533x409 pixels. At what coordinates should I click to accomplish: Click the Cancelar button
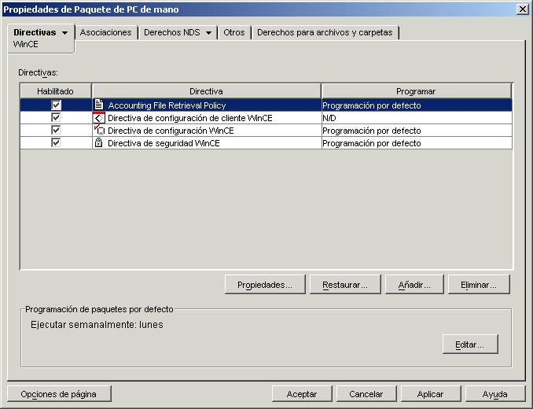point(366,394)
